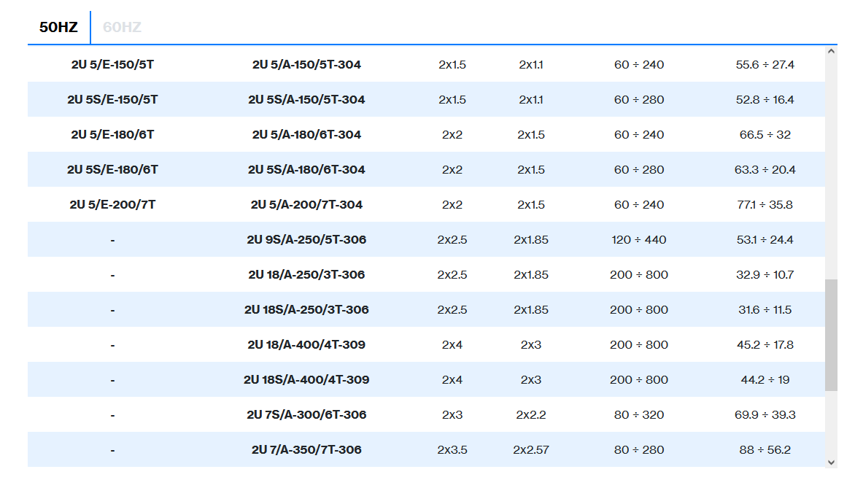Click the 2U 5/E-200/7T model
This screenshot has height=480, width=855.
click(112, 204)
